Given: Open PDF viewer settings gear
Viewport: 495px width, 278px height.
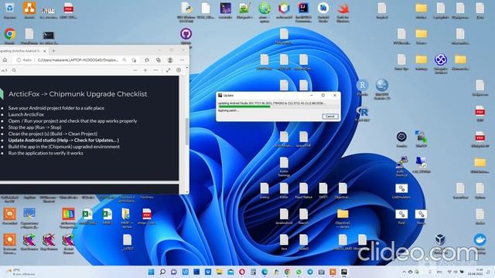Looking at the screenshot, I should tap(179, 70).
